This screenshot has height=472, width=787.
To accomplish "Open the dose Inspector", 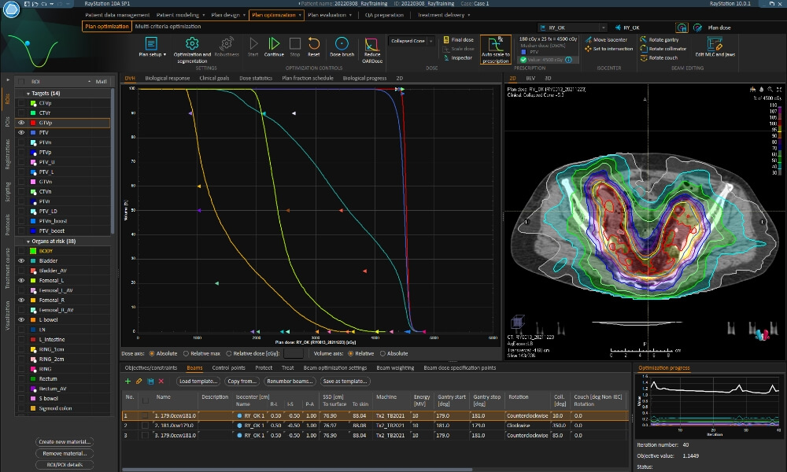I will [x=458, y=57].
